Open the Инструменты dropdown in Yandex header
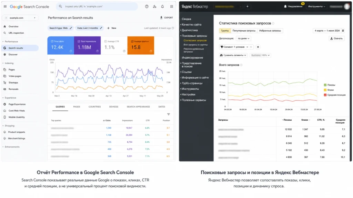 coord(316,7)
